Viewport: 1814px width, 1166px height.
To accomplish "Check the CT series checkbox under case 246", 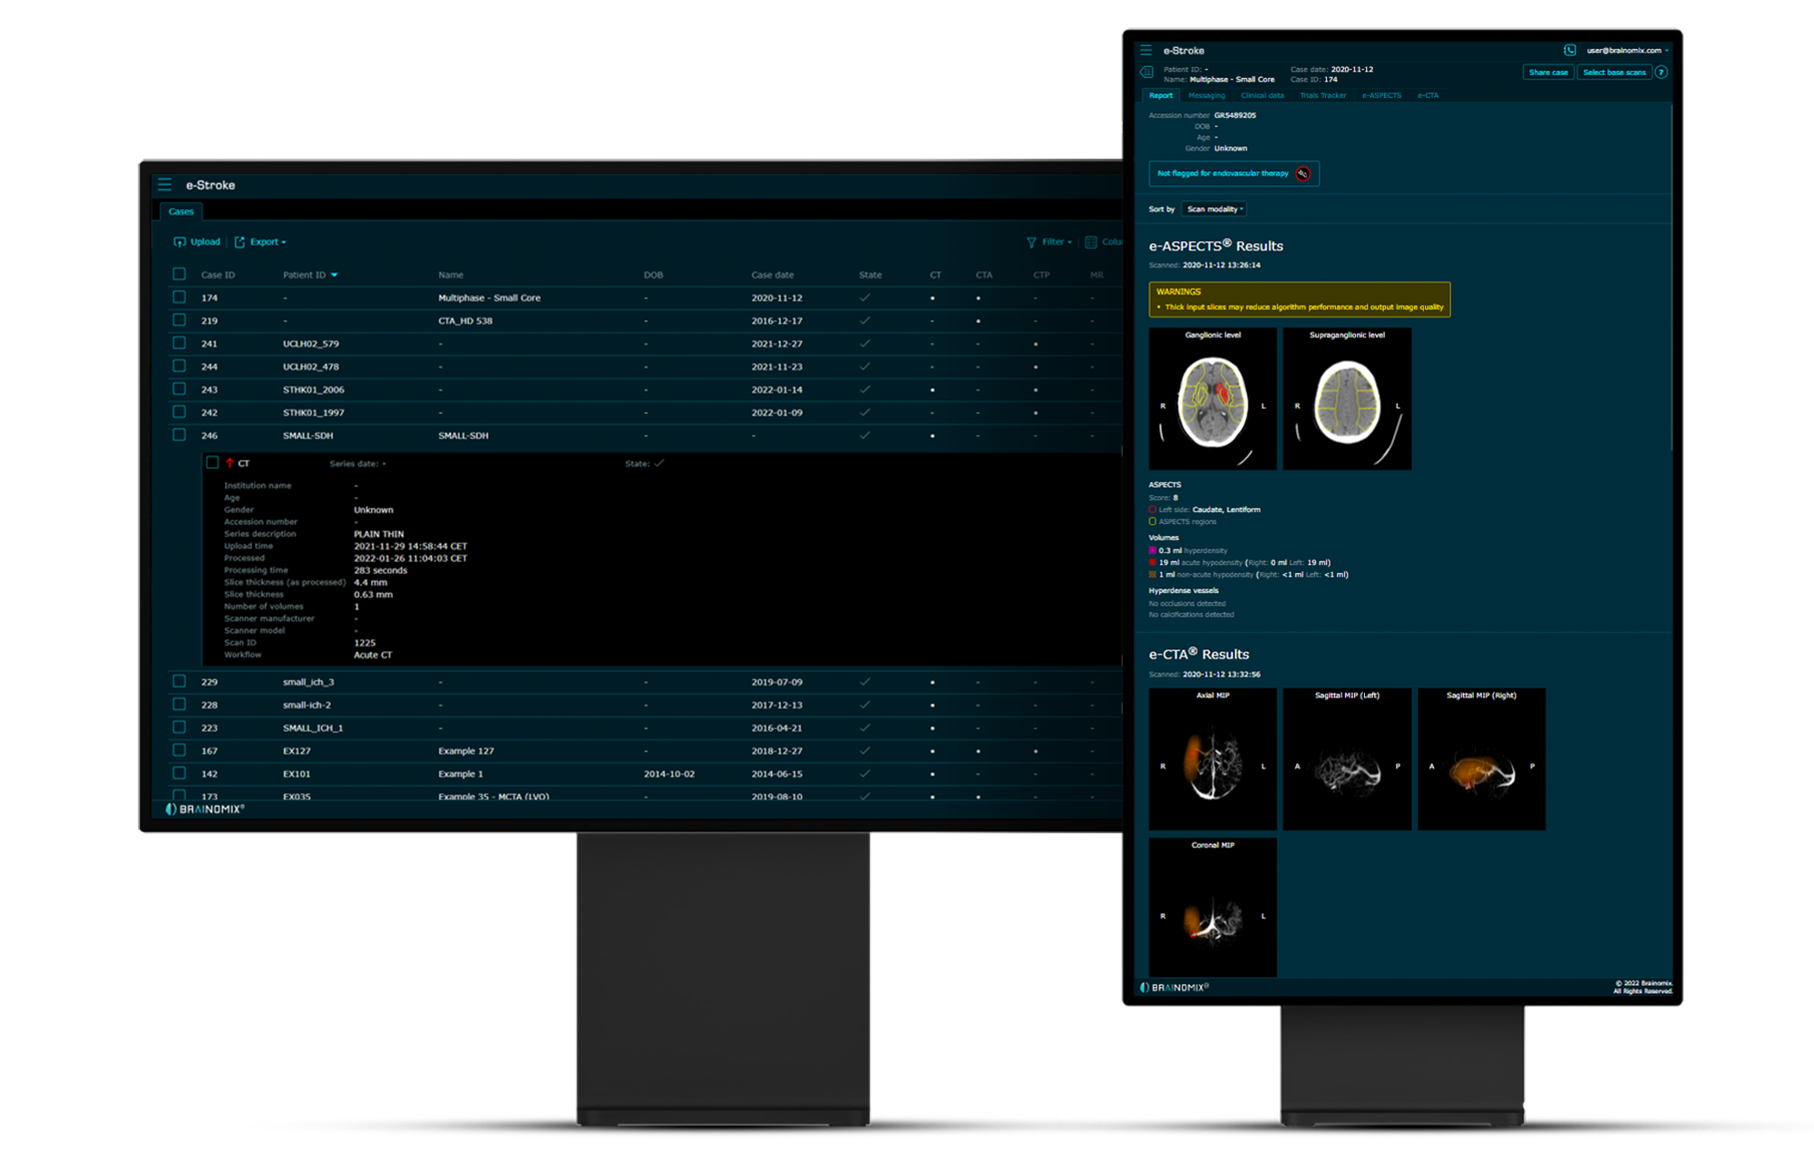I will [x=212, y=462].
